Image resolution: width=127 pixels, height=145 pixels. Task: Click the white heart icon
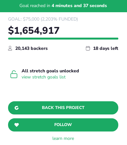(x=17, y=125)
